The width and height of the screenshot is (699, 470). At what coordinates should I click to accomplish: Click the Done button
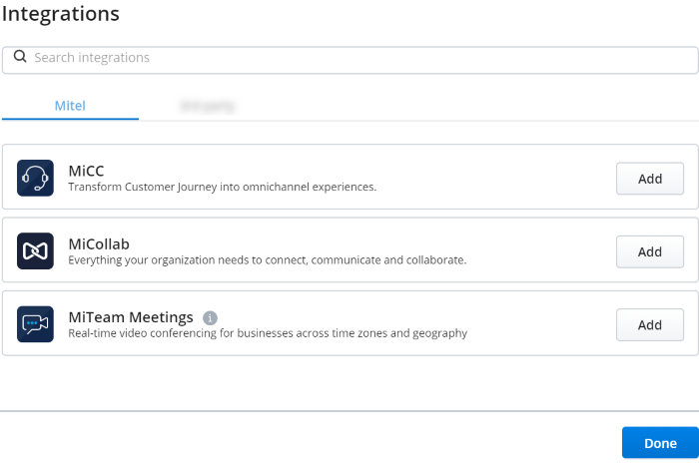point(660,443)
